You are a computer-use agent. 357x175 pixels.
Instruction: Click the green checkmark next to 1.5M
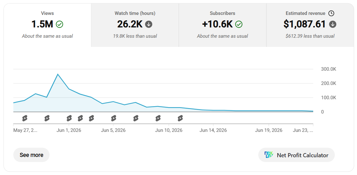pyautogui.click(x=59, y=24)
